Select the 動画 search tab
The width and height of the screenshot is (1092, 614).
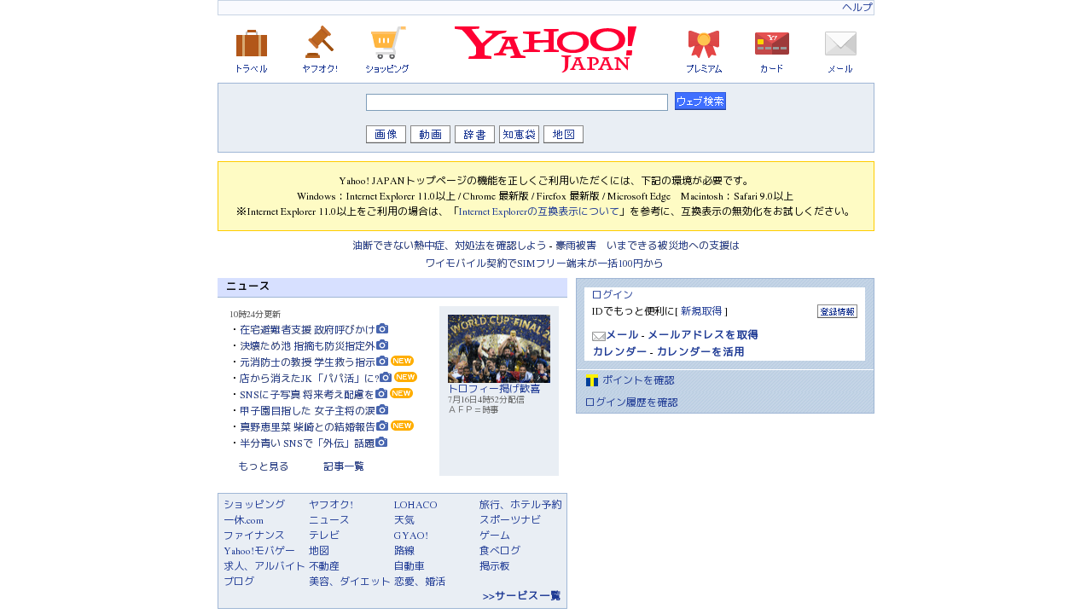430,134
